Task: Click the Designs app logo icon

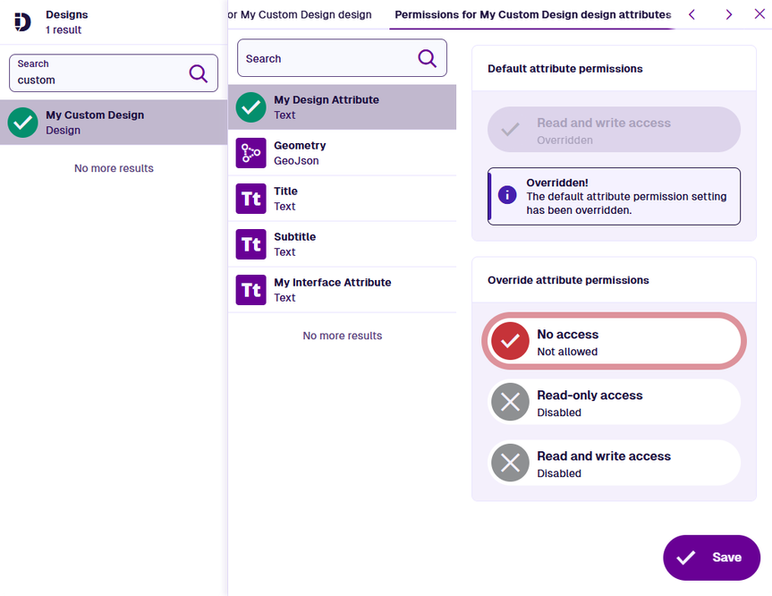Action: pos(22,22)
